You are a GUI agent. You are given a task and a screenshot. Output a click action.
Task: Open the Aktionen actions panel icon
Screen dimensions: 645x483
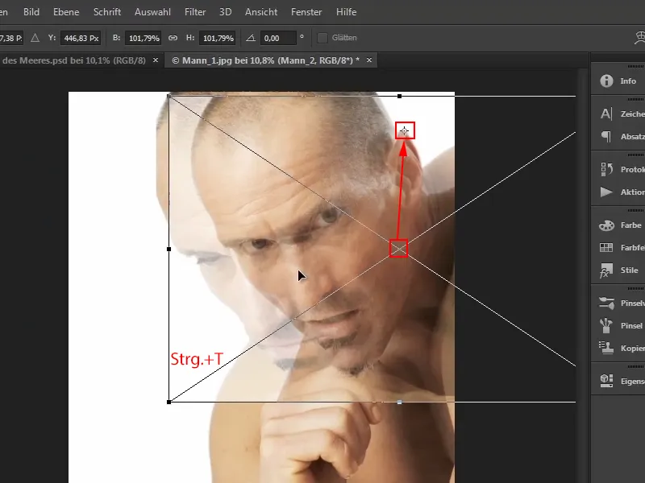(x=606, y=192)
